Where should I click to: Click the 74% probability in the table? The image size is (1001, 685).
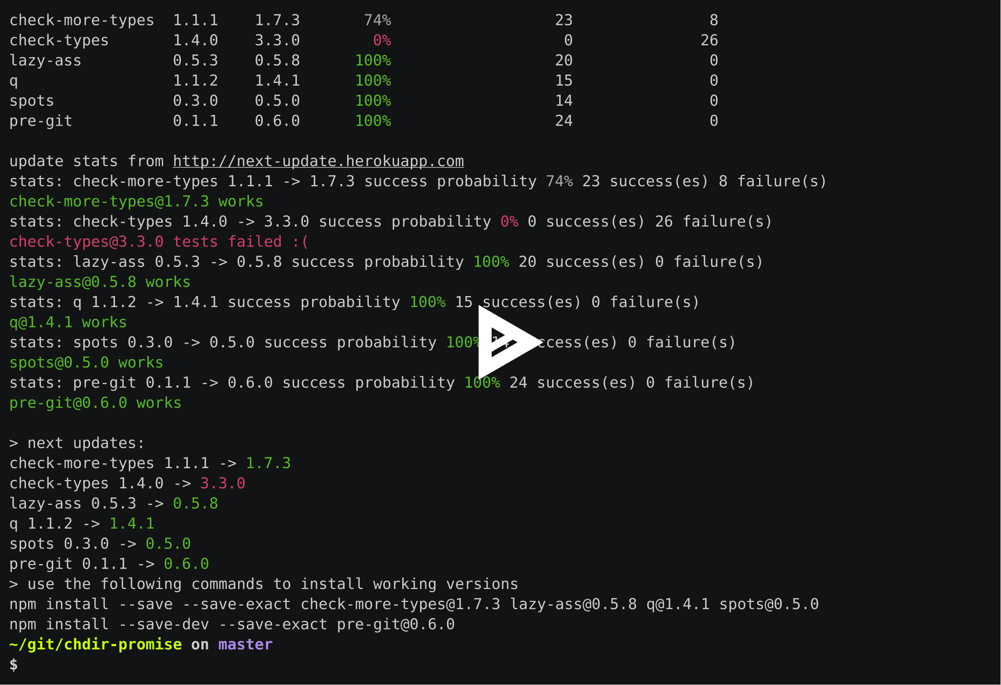point(377,20)
